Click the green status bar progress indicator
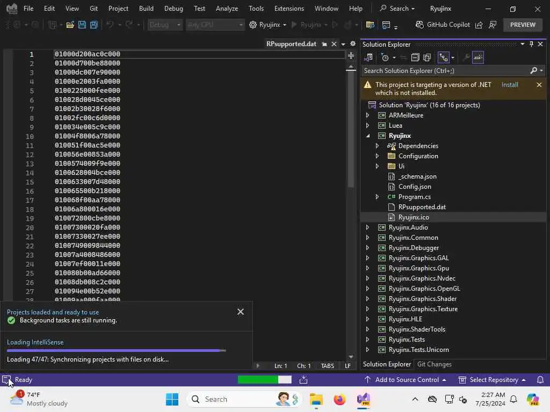Screen dimensions: 550x412 (264, 379)
